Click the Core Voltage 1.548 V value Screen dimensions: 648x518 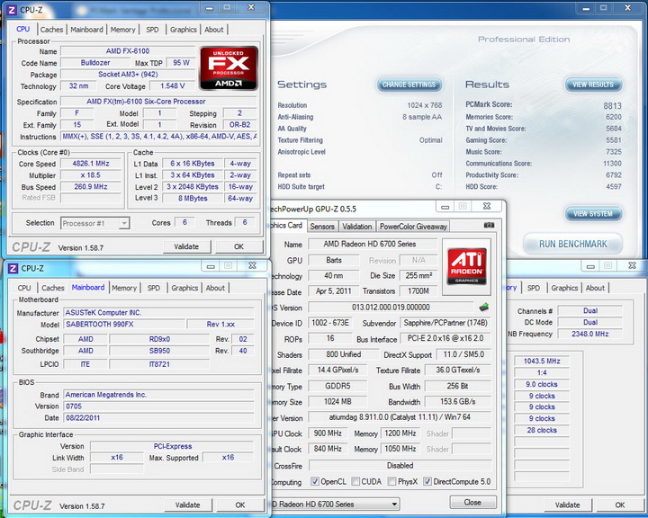172,86
